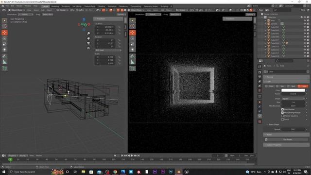Click the Power value field
Viewport: 311px width, 175px height.
293,94
